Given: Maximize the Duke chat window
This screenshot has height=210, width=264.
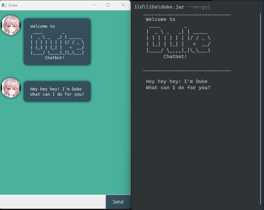Looking at the screenshot, I should tap(108, 5).
